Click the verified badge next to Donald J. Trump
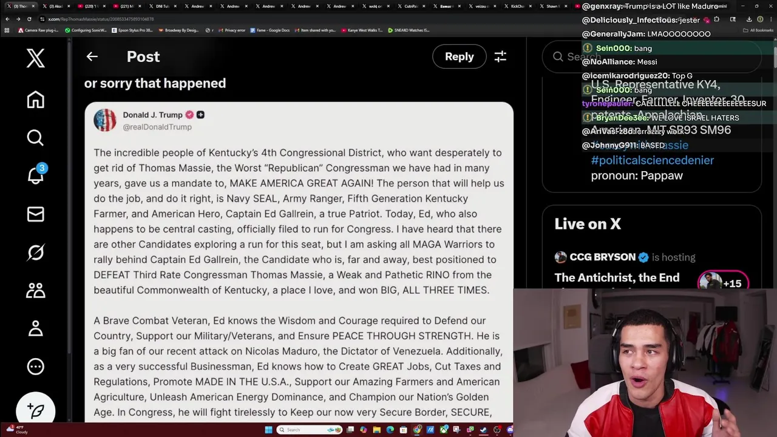The height and width of the screenshot is (437, 777). (189, 115)
